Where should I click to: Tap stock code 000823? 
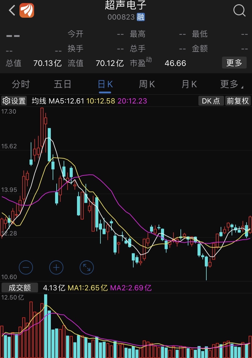click(121, 17)
